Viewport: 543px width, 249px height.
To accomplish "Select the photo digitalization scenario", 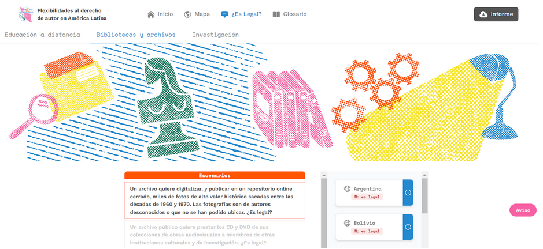I will 215,201.
